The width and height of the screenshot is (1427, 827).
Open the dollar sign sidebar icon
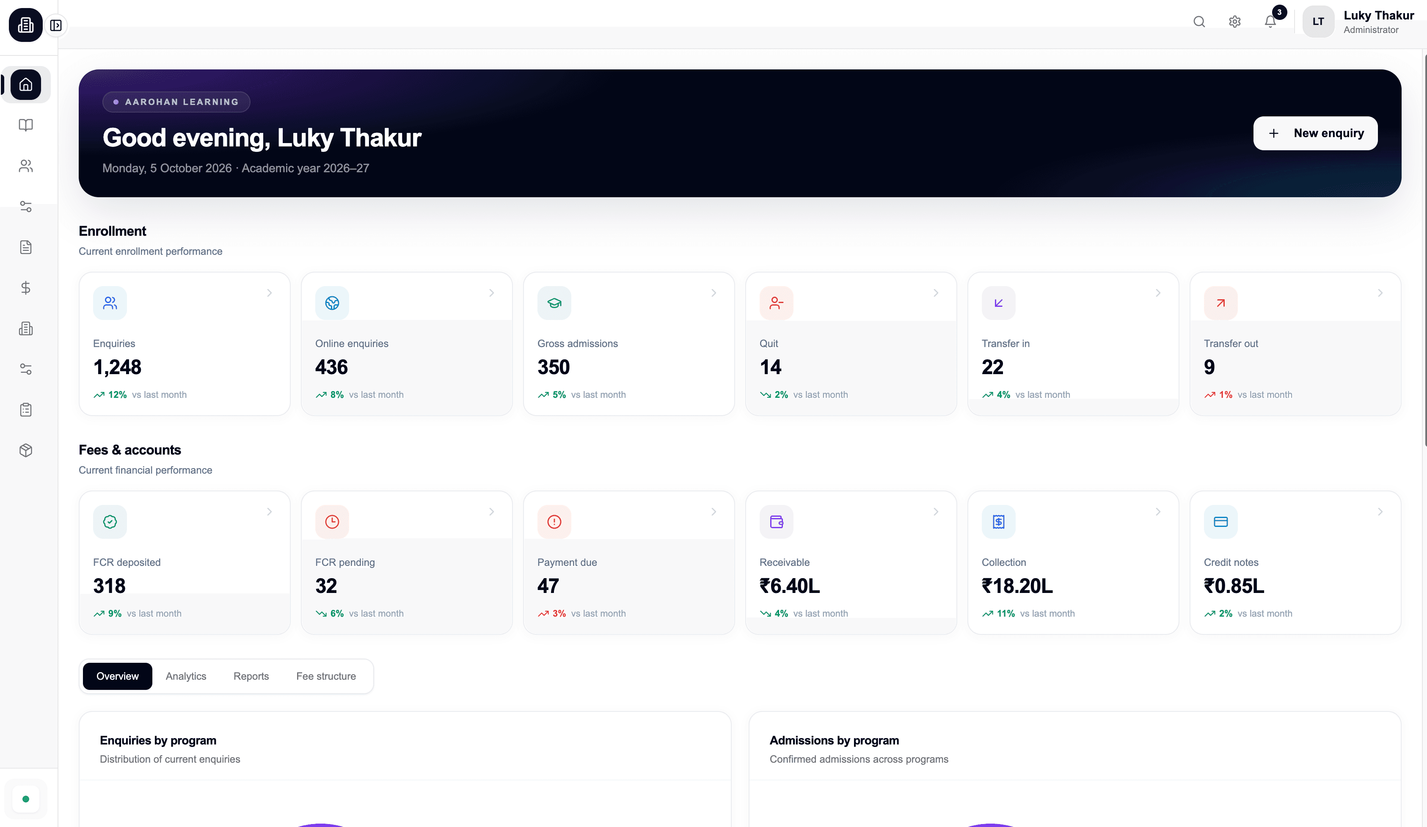(x=25, y=288)
